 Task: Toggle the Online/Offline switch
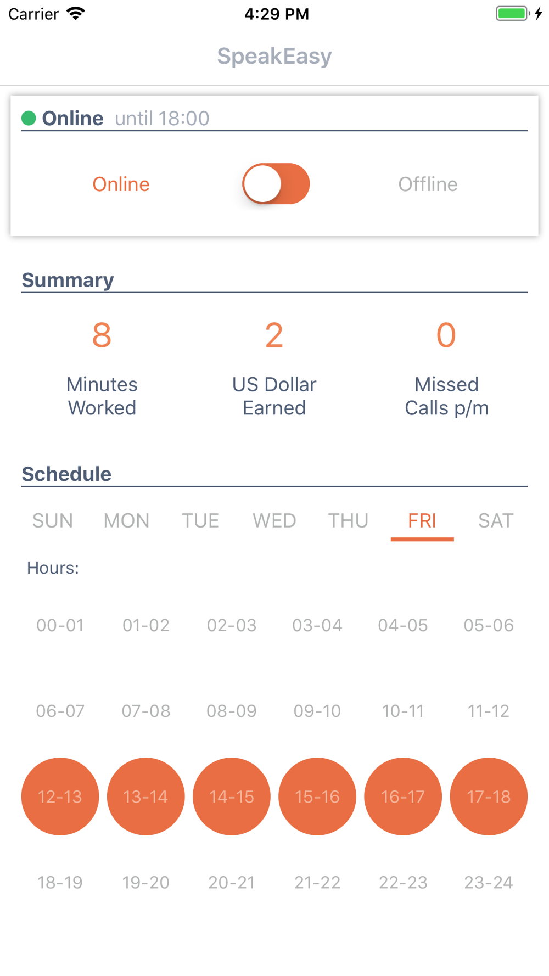(x=276, y=184)
